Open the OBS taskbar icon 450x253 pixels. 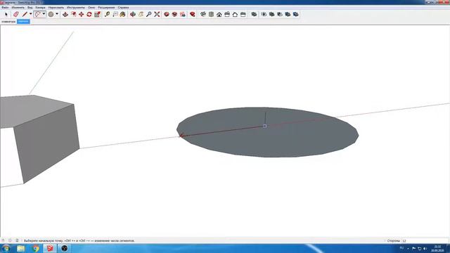(x=64, y=248)
